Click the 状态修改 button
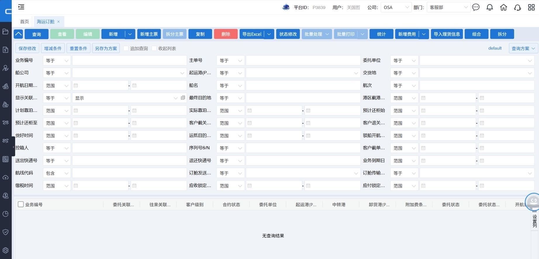 (x=288, y=34)
